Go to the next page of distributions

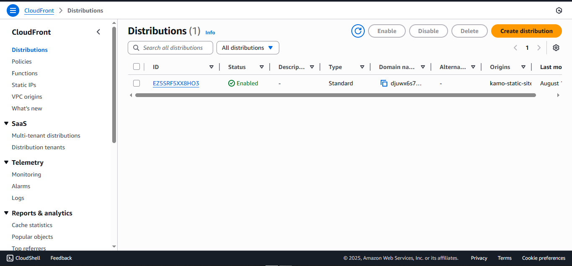pyautogui.click(x=539, y=48)
